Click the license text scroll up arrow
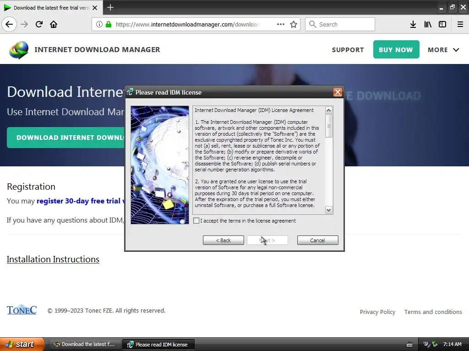This screenshot has width=469, height=351. (x=329, y=111)
